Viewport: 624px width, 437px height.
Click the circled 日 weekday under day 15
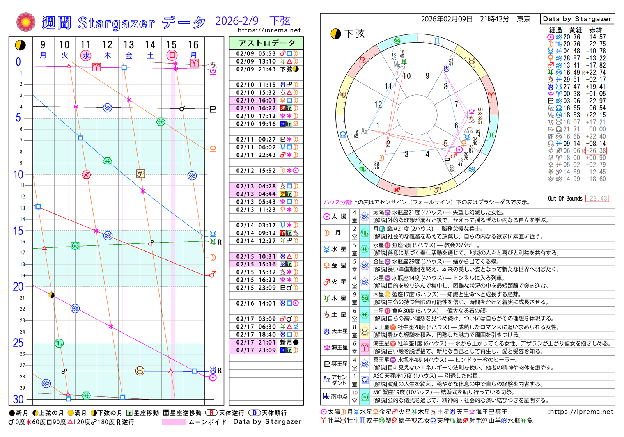(172, 55)
